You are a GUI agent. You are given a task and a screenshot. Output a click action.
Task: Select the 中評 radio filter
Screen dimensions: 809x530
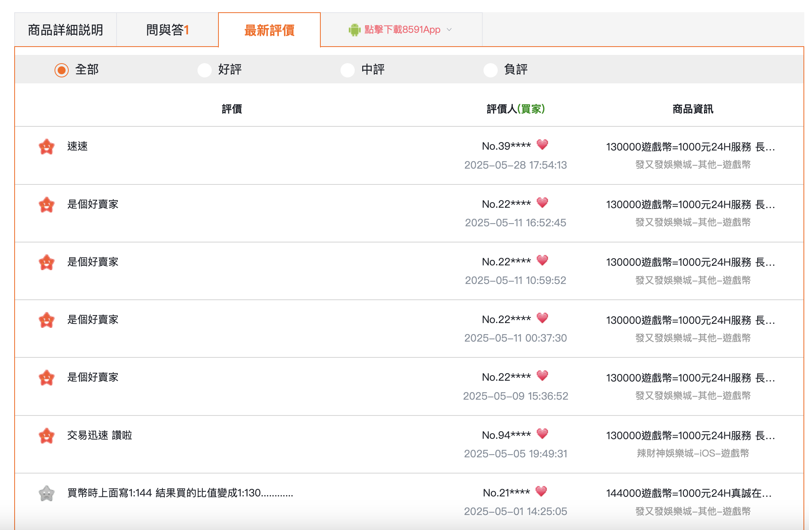click(x=348, y=70)
